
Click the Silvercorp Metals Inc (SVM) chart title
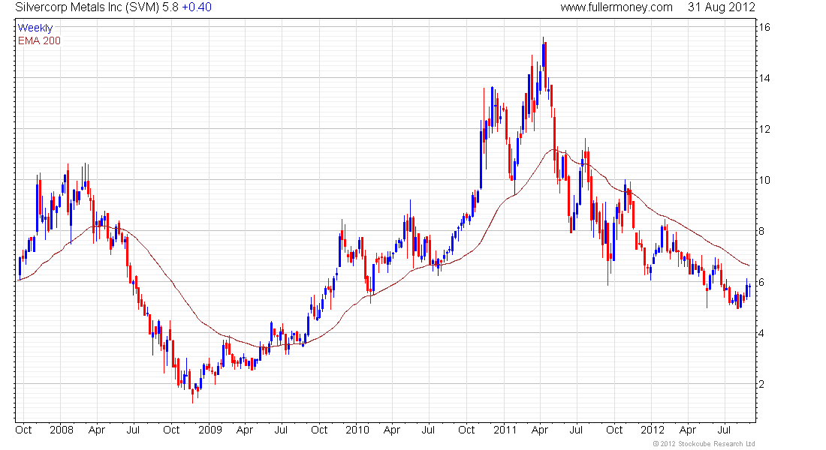click(87, 7)
